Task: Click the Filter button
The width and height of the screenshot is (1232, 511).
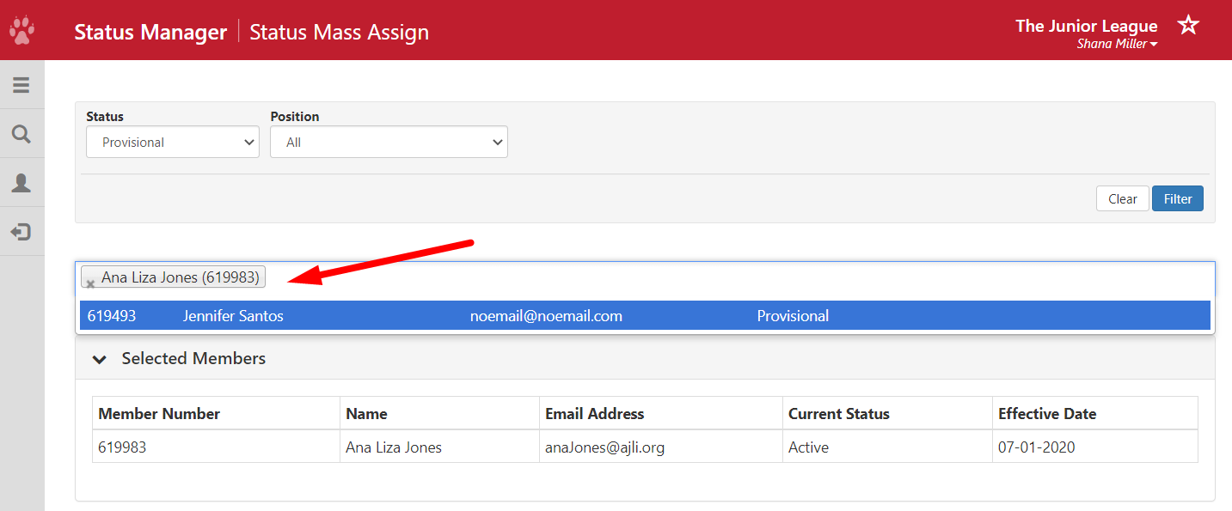Action: point(1177,198)
